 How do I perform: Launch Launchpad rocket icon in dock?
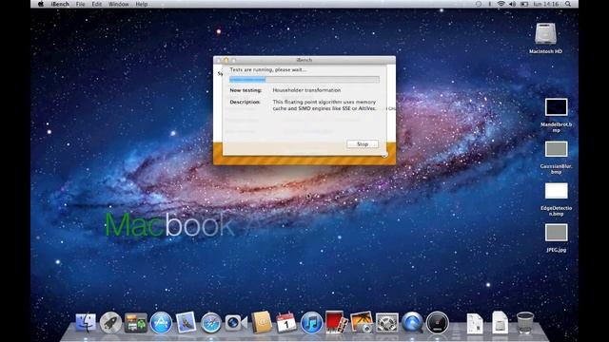tap(110, 323)
